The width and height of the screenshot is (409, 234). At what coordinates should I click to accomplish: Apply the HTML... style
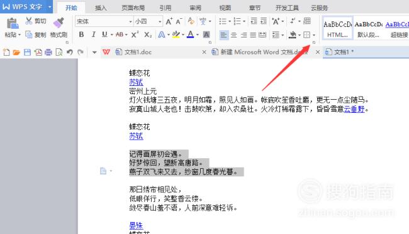[x=337, y=29]
